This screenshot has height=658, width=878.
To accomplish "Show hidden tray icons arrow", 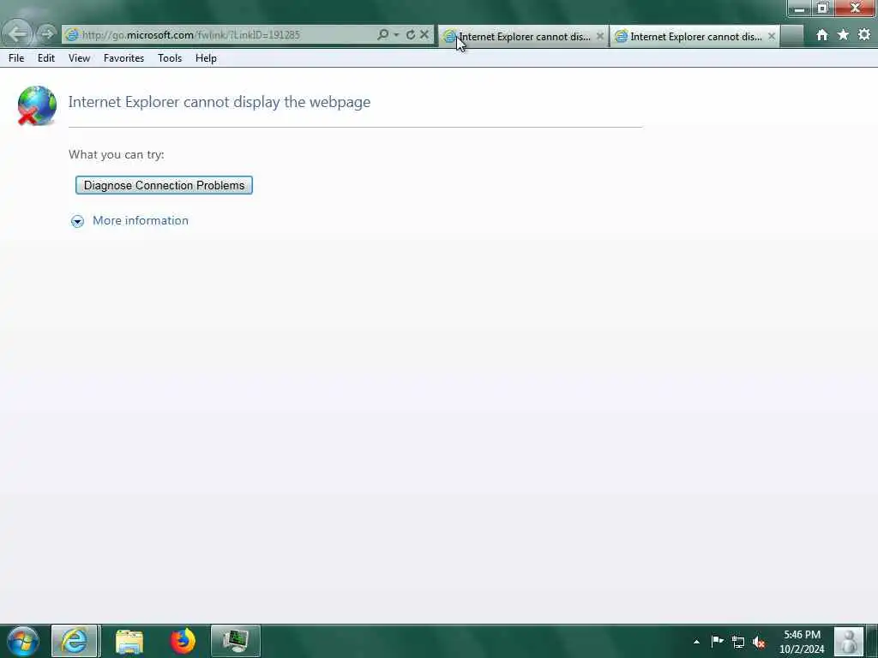I will click(x=696, y=642).
